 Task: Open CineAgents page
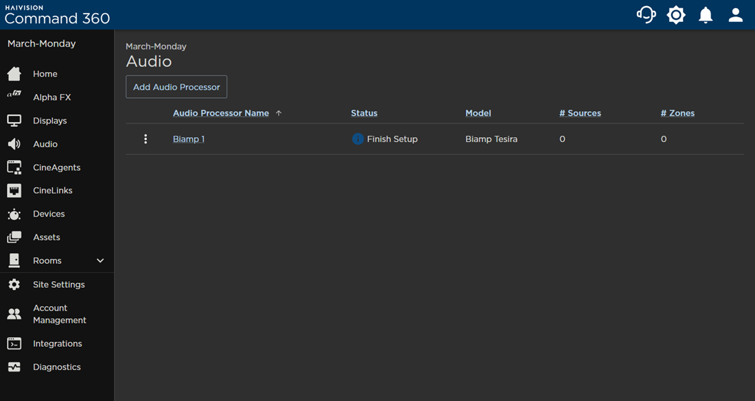tap(57, 167)
